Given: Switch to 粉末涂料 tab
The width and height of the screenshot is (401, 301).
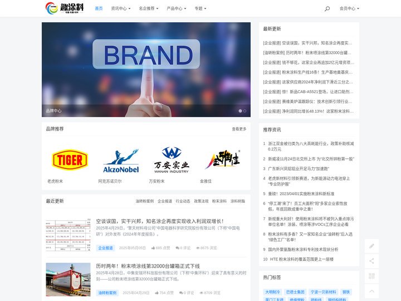Looking at the screenshot, I should click(x=219, y=201).
